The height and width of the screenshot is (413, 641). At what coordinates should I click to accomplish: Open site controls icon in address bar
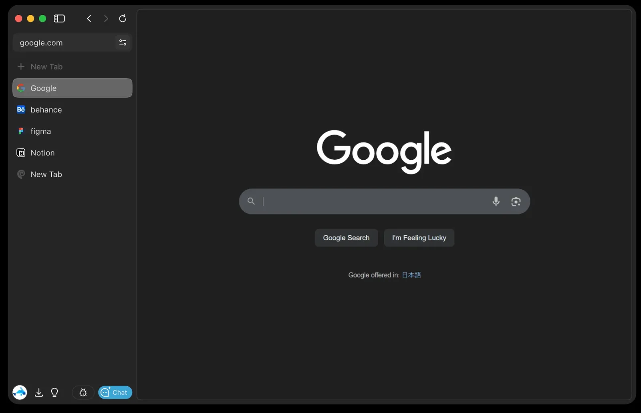click(x=123, y=42)
